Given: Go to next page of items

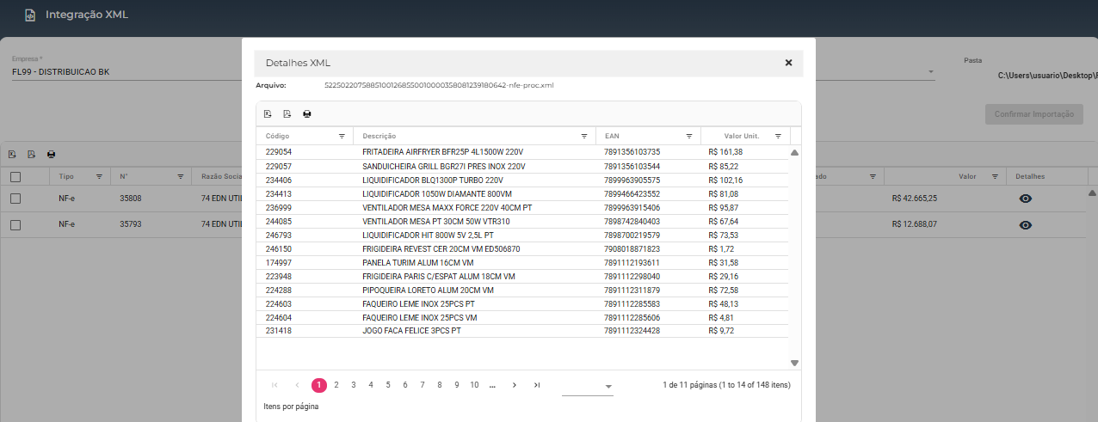Looking at the screenshot, I should [x=515, y=385].
